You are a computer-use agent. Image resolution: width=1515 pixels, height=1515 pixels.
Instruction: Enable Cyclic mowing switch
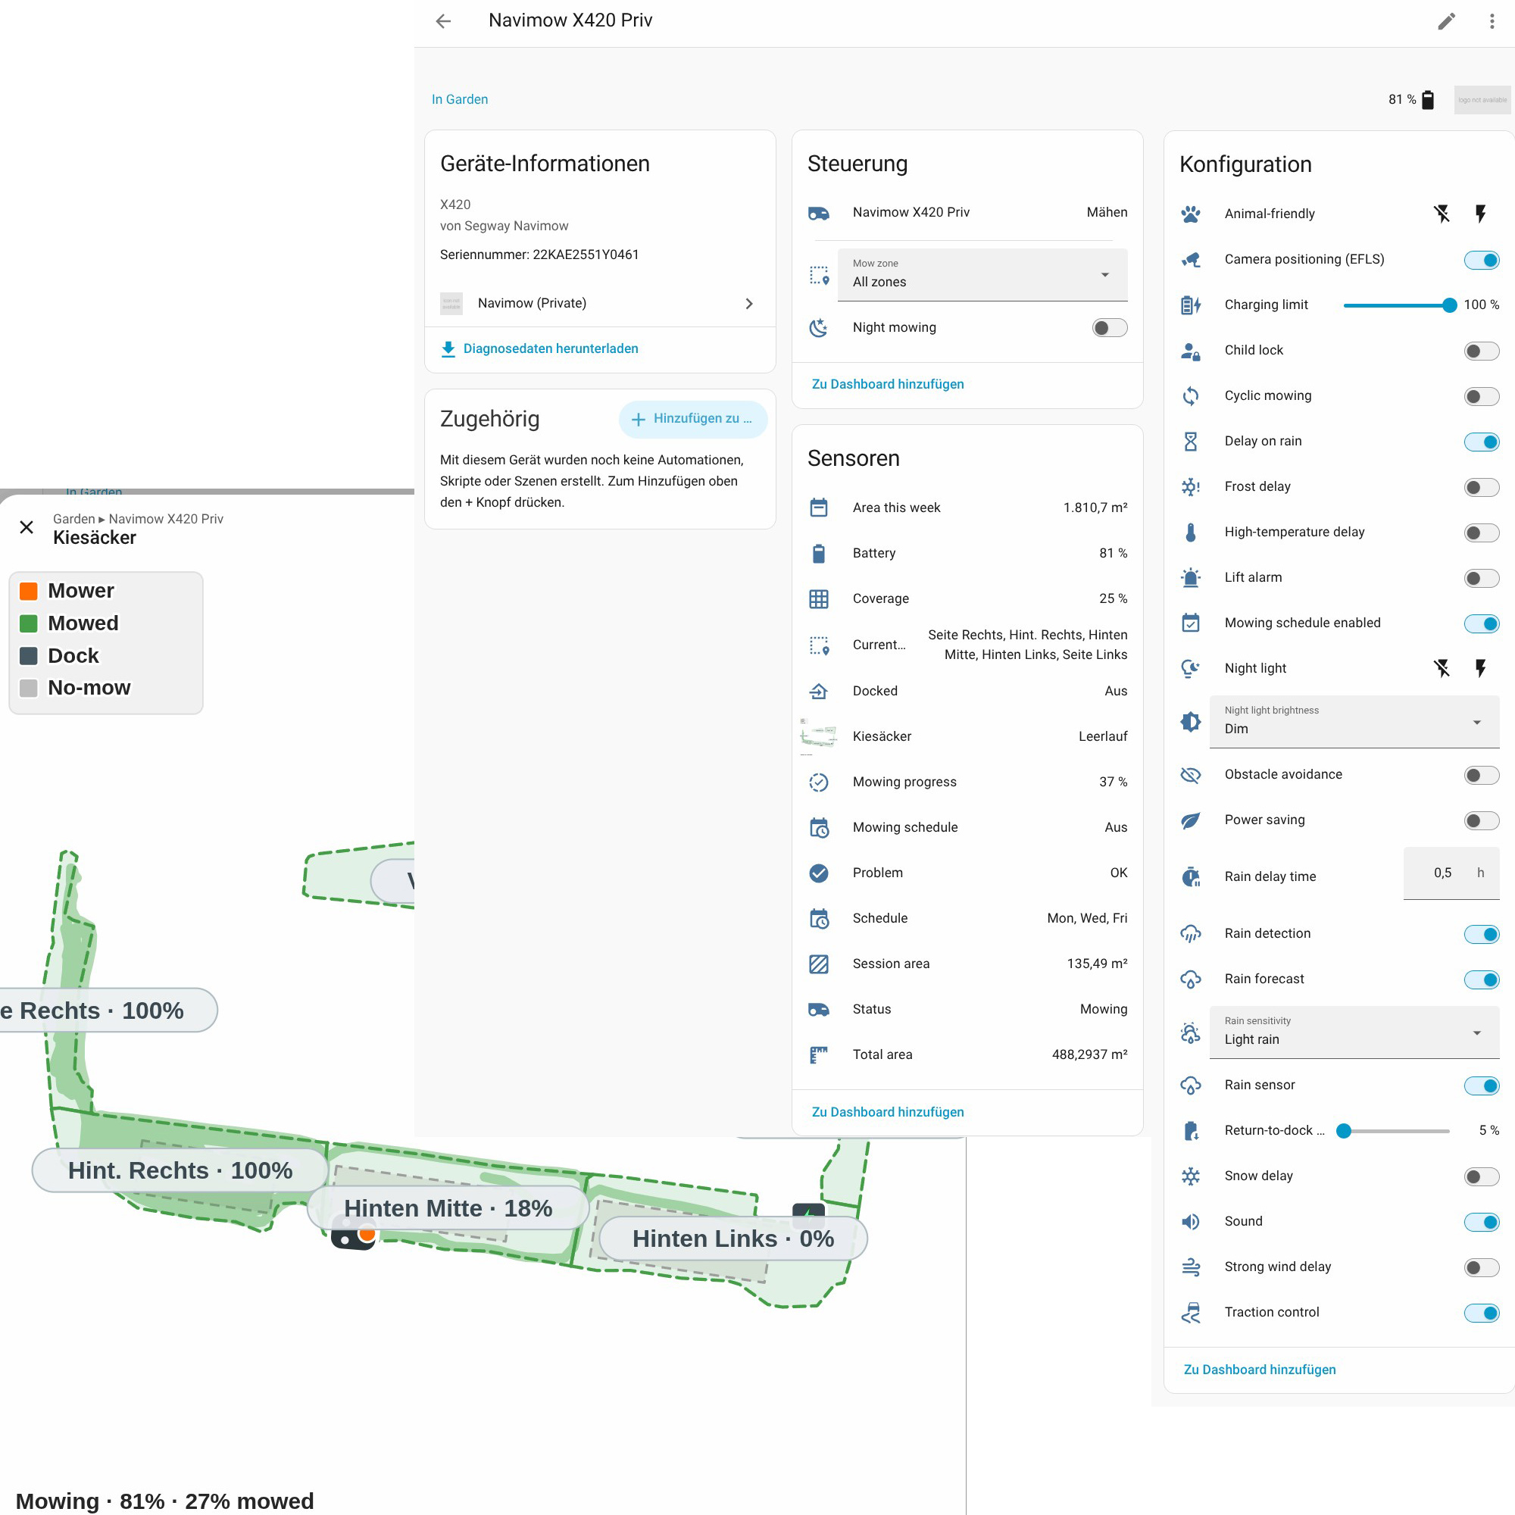point(1481,396)
